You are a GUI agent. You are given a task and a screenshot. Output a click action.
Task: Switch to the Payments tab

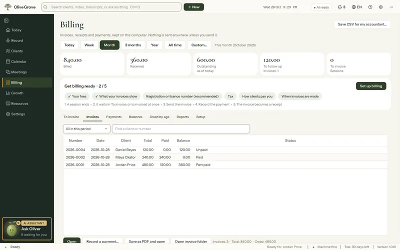click(x=114, y=117)
